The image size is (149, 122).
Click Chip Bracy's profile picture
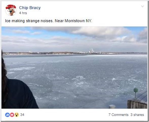11,10
